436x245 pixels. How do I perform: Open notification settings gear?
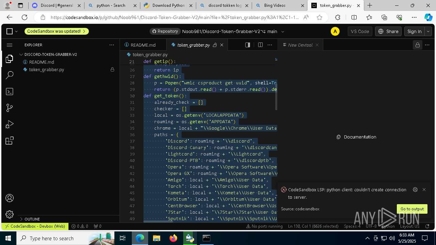(415, 190)
